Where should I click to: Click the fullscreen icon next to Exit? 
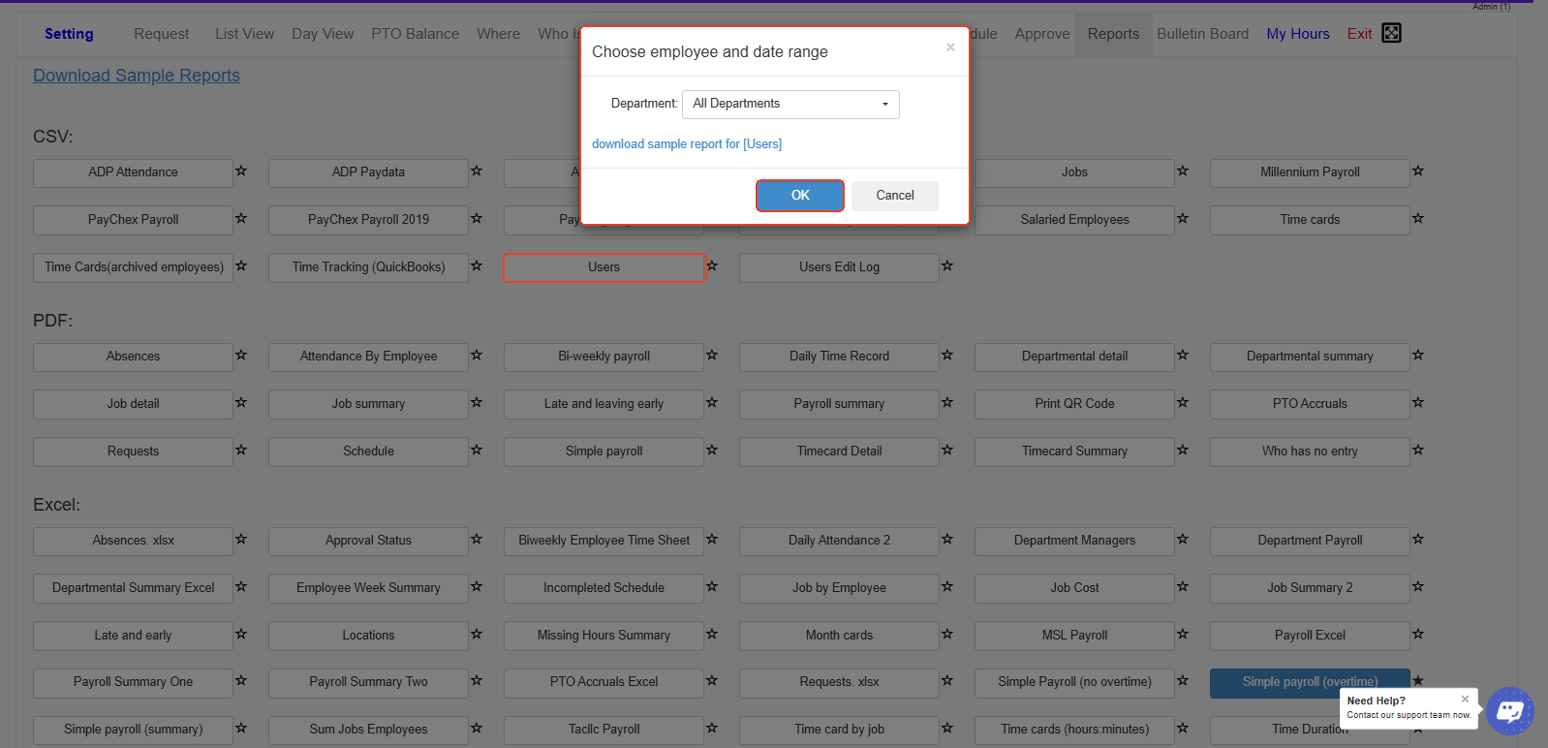(x=1391, y=33)
